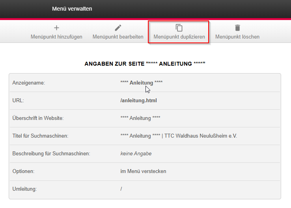
Task: Click the search engine title value with TTC Waldhaus
Action: [179, 136]
